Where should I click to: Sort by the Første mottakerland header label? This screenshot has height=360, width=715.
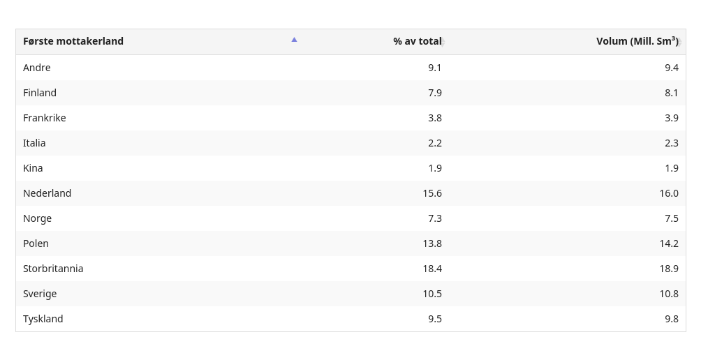tap(73, 41)
